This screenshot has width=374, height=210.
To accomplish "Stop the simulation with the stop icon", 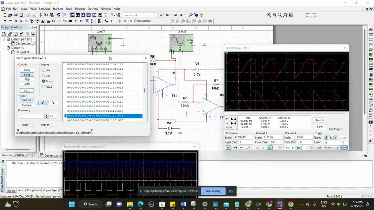I will click(x=131, y=21).
